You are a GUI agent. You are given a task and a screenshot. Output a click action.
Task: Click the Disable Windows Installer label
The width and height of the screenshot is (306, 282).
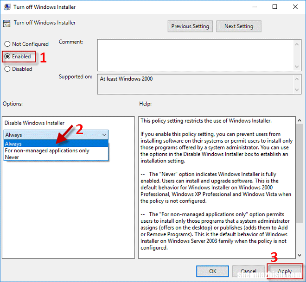coord(34,123)
